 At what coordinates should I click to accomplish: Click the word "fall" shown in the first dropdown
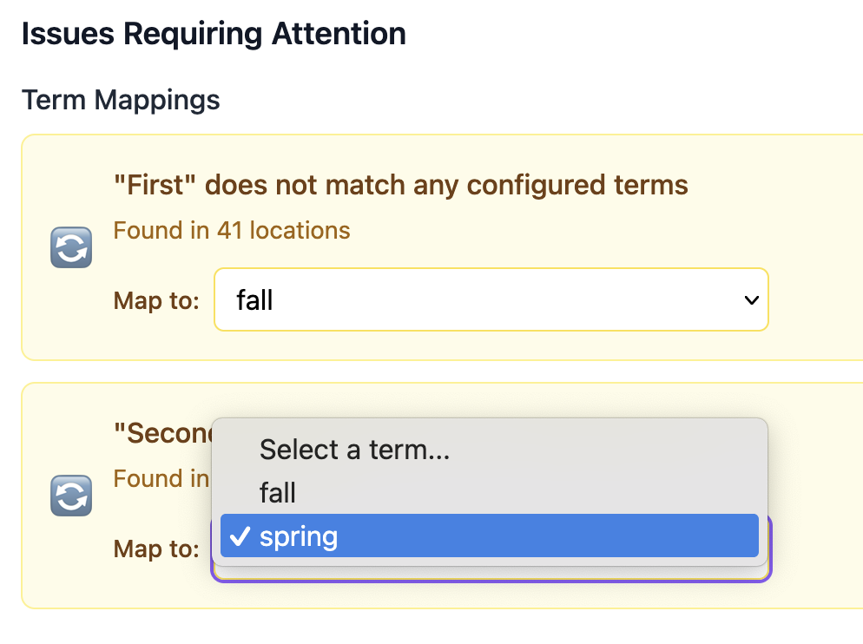point(254,300)
